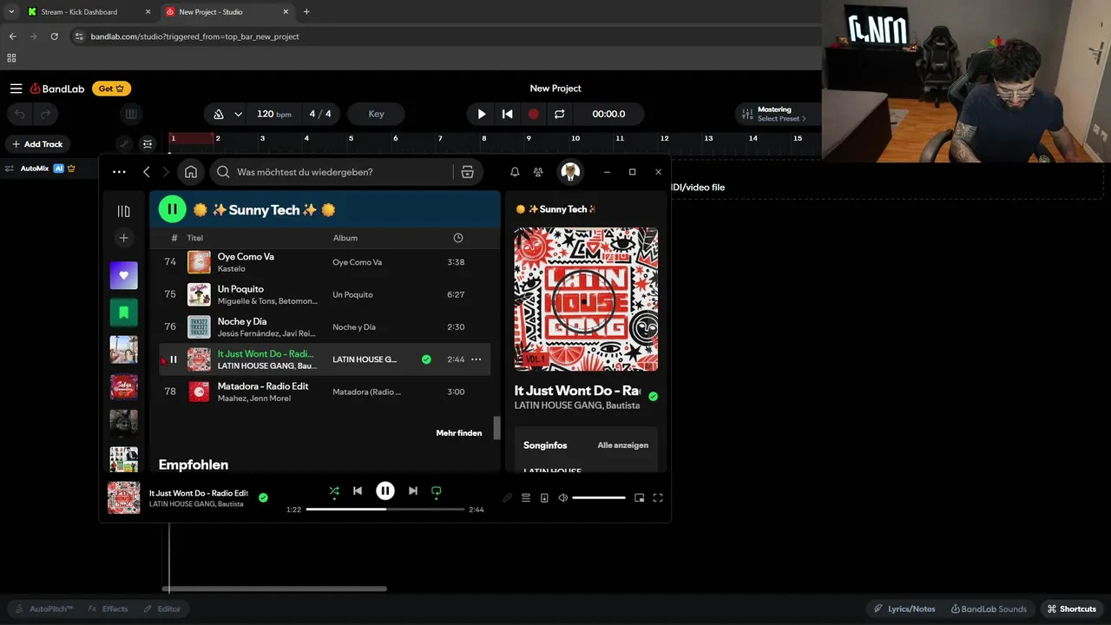Open the metronome options dropdown arrow
The width and height of the screenshot is (1111, 625).
pos(237,114)
